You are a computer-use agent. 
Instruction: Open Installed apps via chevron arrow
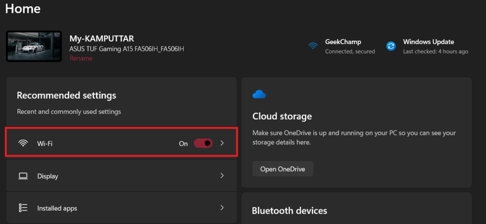click(222, 208)
